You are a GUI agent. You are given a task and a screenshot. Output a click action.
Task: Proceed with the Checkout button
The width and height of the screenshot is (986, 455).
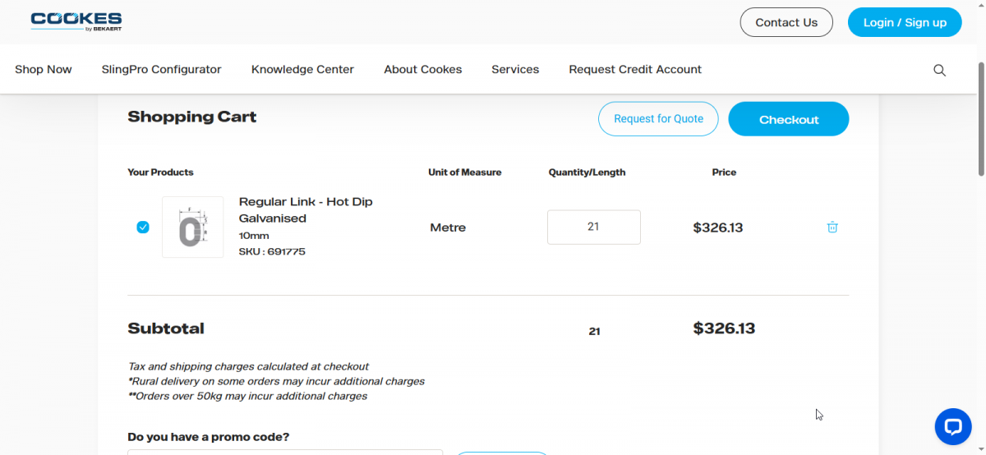click(788, 119)
